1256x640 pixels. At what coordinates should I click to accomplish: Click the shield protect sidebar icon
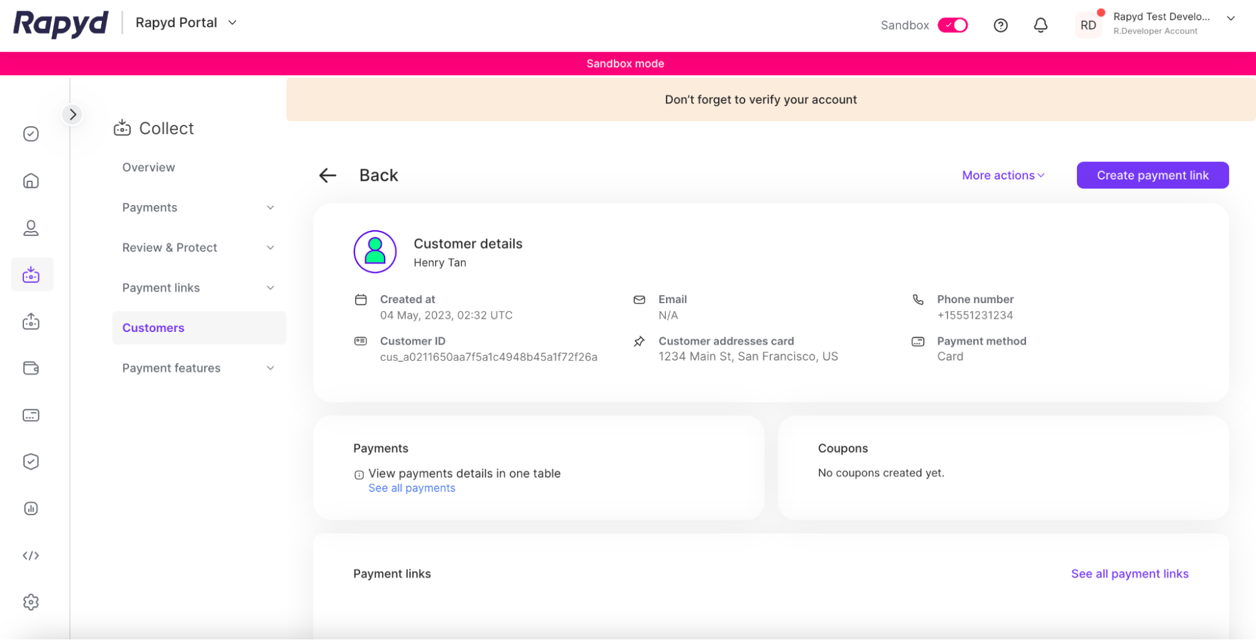click(x=31, y=462)
